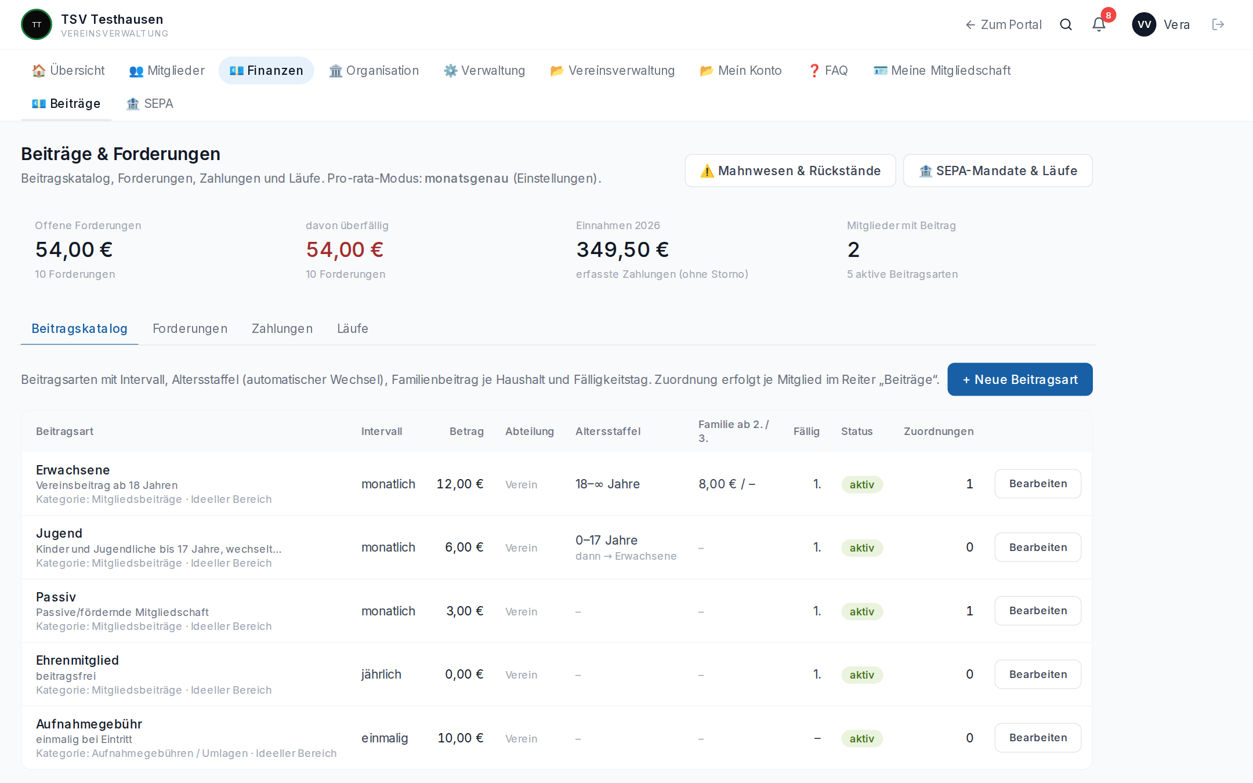Click the folder icon beside Vereinsverwaltung
The image size is (1253, 783).
(x=557, y=71)
